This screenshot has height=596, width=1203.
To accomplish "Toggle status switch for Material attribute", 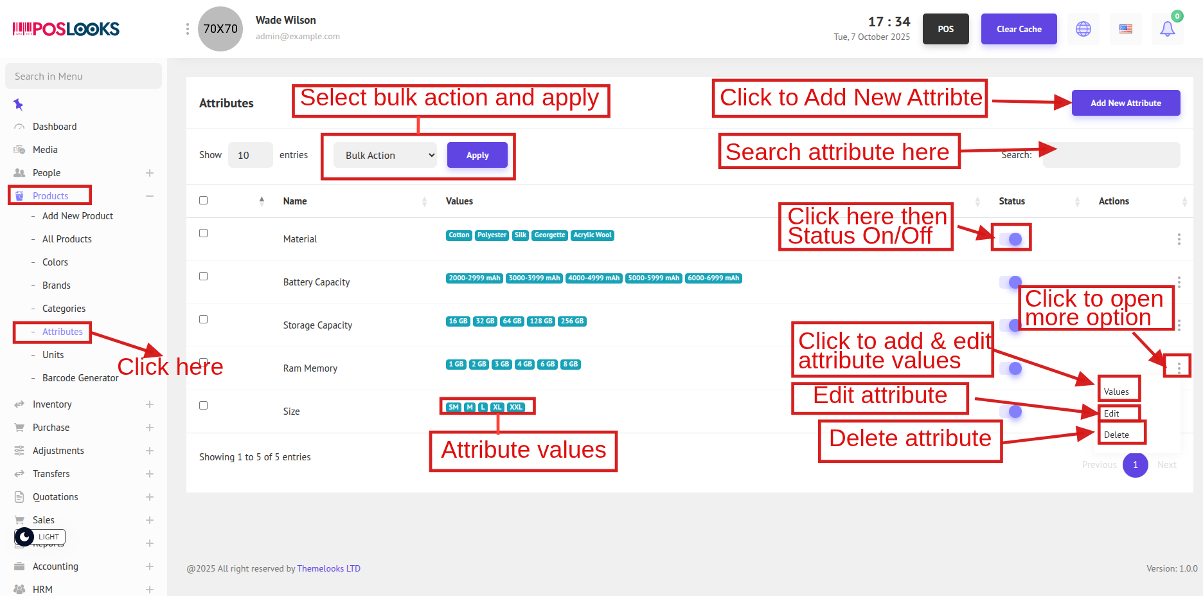I will click(x=1011, y=239).
